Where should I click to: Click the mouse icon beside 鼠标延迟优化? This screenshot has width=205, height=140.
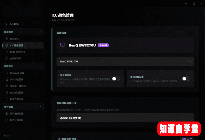[7, 92]
